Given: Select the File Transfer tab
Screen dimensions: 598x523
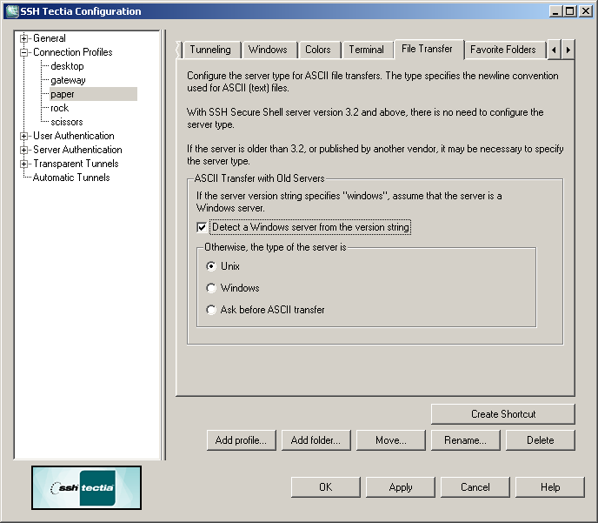Looking at the screenshot, I should pos(428,49).
